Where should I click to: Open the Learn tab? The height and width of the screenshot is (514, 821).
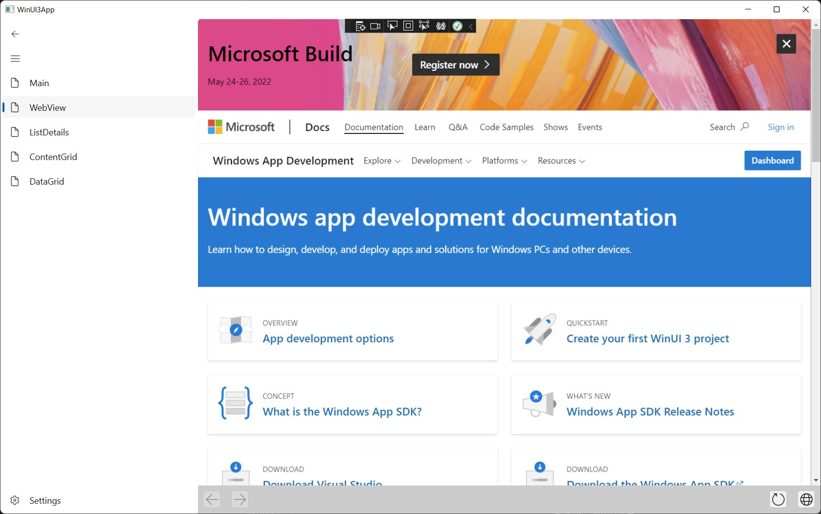(x=425, y=127)
